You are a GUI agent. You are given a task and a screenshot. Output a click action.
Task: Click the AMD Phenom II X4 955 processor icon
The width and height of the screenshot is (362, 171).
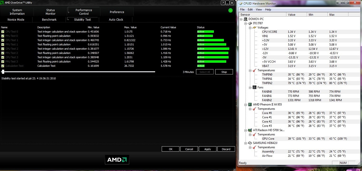pyautogui.click(x=250, y=104)
